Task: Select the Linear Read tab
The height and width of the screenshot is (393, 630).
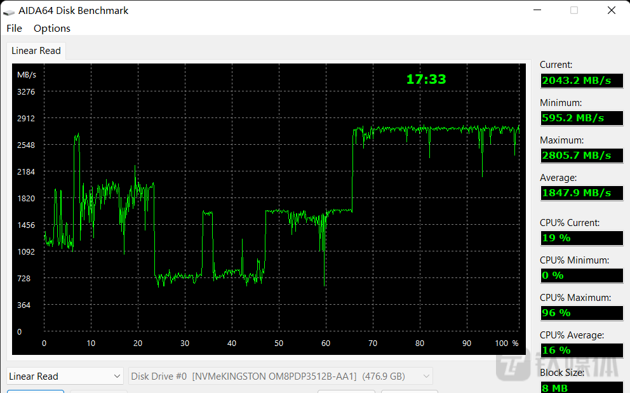Action: pos(36,51)
